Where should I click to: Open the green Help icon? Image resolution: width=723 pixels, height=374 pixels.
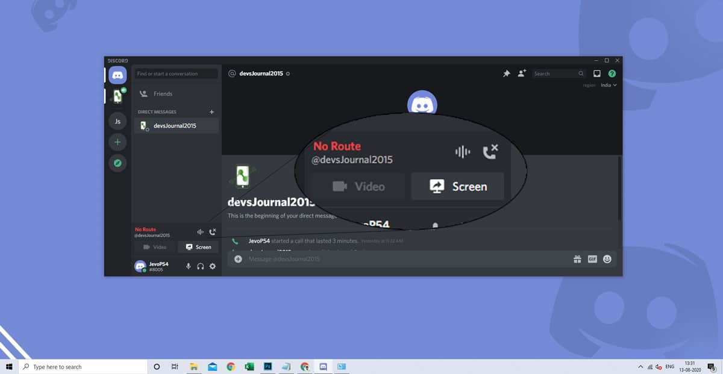[x=612, y=73]
